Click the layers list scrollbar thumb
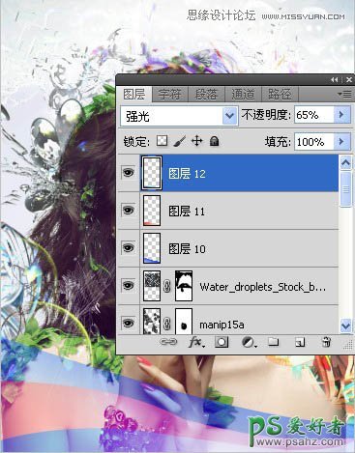Viewport: 355px width, 453px height. coord(345,189)
